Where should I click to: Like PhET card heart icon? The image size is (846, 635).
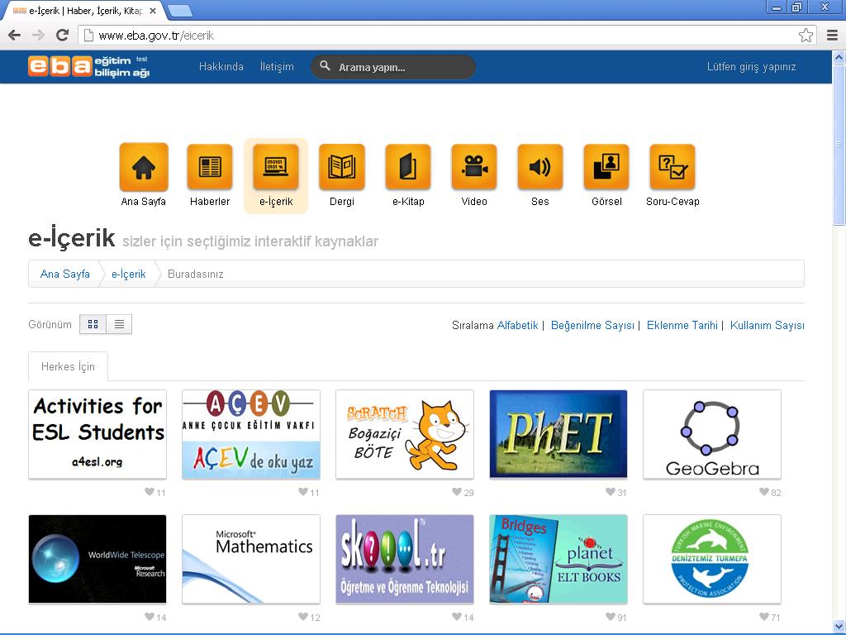click(611, 492)
